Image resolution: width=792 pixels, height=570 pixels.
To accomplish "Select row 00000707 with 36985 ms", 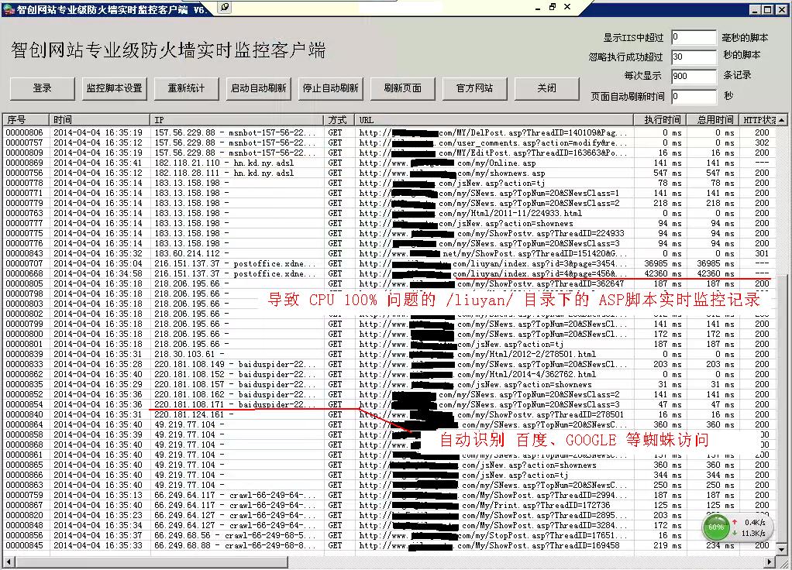I will click(x=389, y=263).
